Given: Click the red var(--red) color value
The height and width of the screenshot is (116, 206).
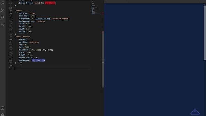Looking at the screenshot, I should point(50,3).
